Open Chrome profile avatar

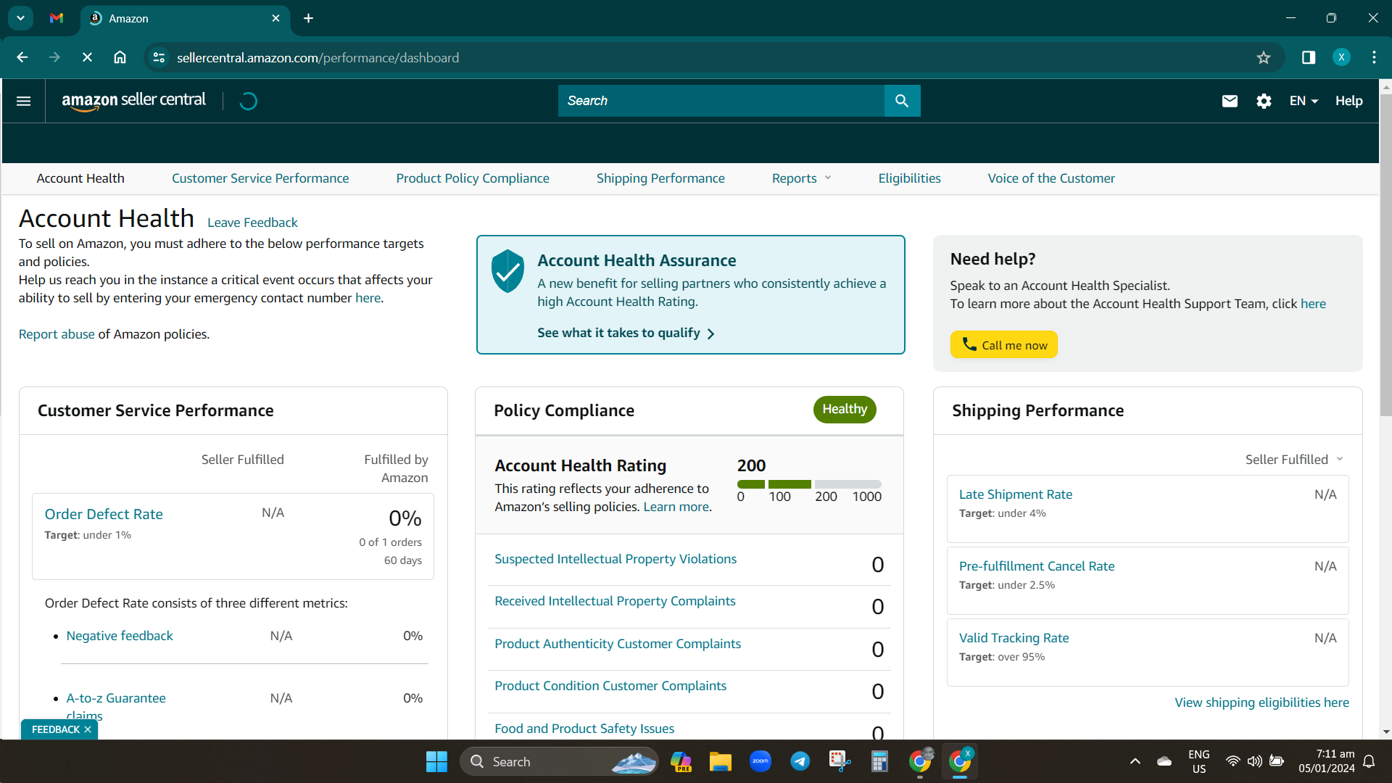coord(1341,57)
